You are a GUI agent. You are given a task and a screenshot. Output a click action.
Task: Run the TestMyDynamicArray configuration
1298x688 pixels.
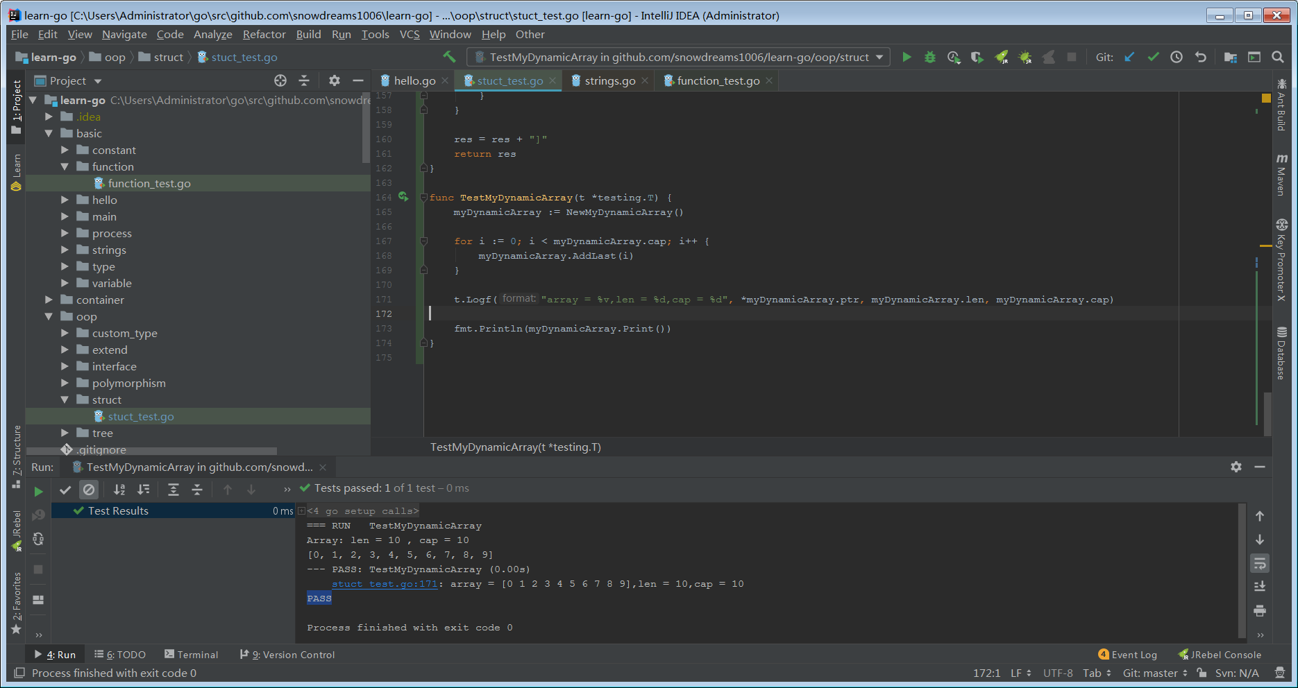tap(907, 57)
